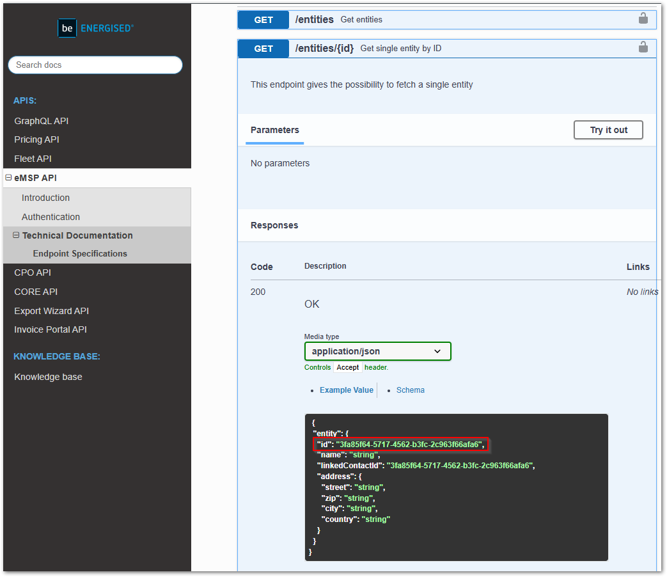
Task: Open Export Wizard API in sidebar
Action: coord(51,311)
